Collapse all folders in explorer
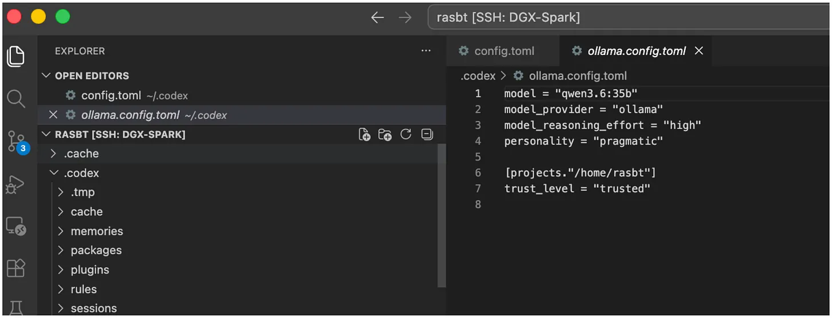This screenshot has width=832, height=318. (426, 134)
